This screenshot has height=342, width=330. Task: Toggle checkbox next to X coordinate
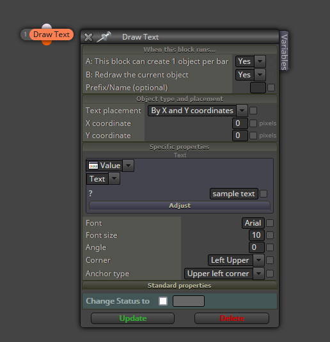click(253, 123)
